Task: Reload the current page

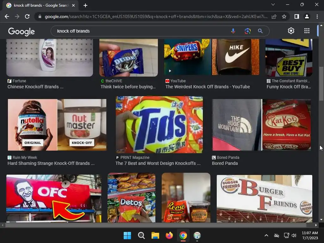Action: (x=27, y=16)
